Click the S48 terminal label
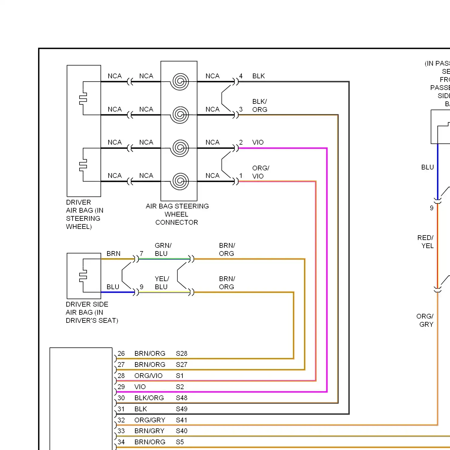 coord(181,398)
